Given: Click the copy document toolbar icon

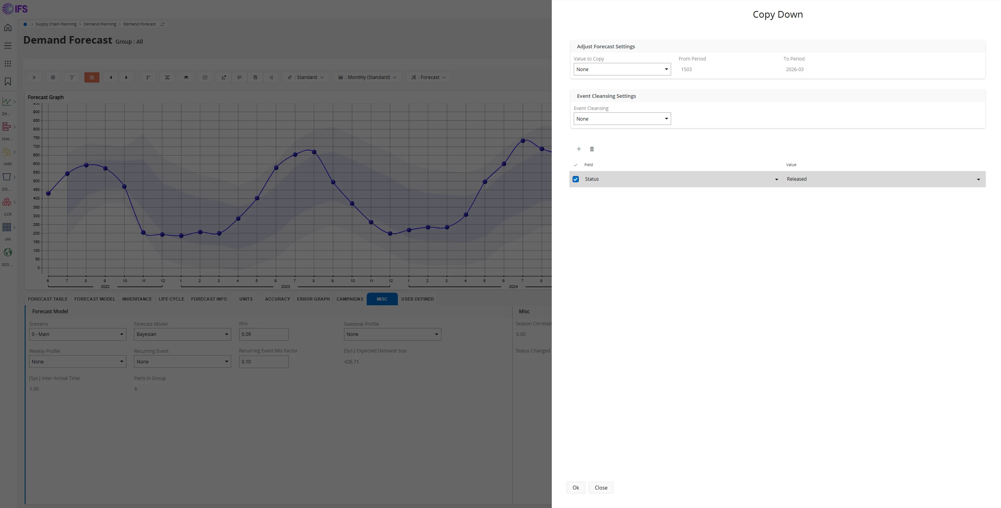Looking at the screenshot, I should pyautogui.click(x=255, y=77).
